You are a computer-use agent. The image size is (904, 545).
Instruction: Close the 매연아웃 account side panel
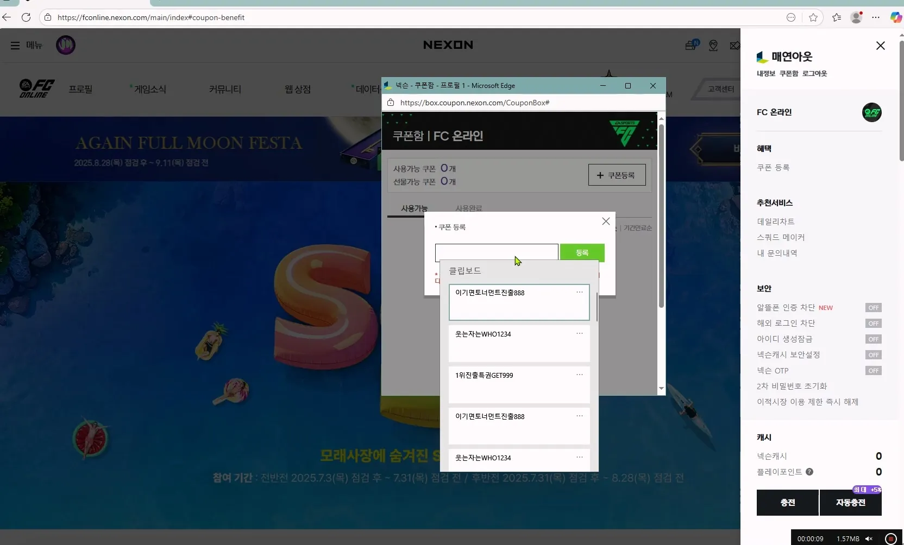tap(881, 46)
